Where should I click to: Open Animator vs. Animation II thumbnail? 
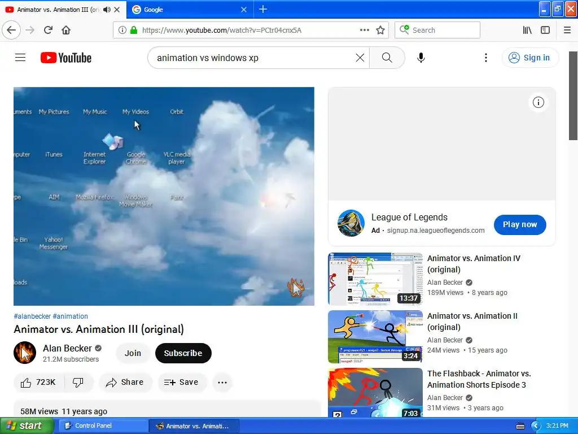click(375, 337)
